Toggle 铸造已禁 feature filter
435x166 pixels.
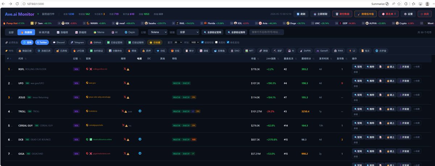click(x=25, y=51)
